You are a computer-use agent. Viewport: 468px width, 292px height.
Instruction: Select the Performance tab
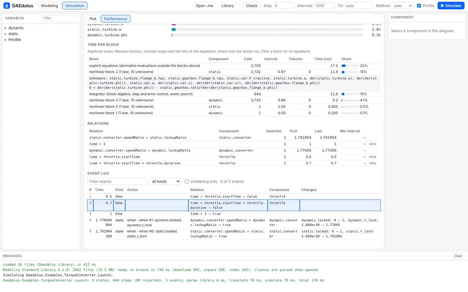115,19
